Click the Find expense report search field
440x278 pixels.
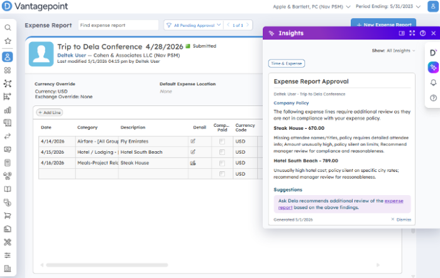[x=118, y=25]
